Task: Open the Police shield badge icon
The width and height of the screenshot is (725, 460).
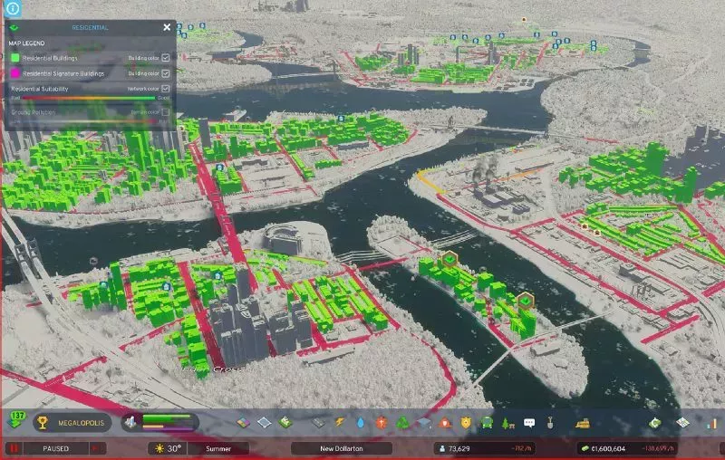Action: [466, 422]
